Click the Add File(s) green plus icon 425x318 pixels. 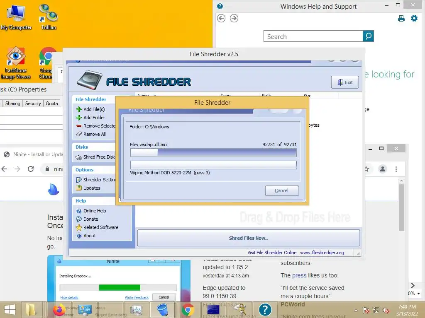pos(79,109)
